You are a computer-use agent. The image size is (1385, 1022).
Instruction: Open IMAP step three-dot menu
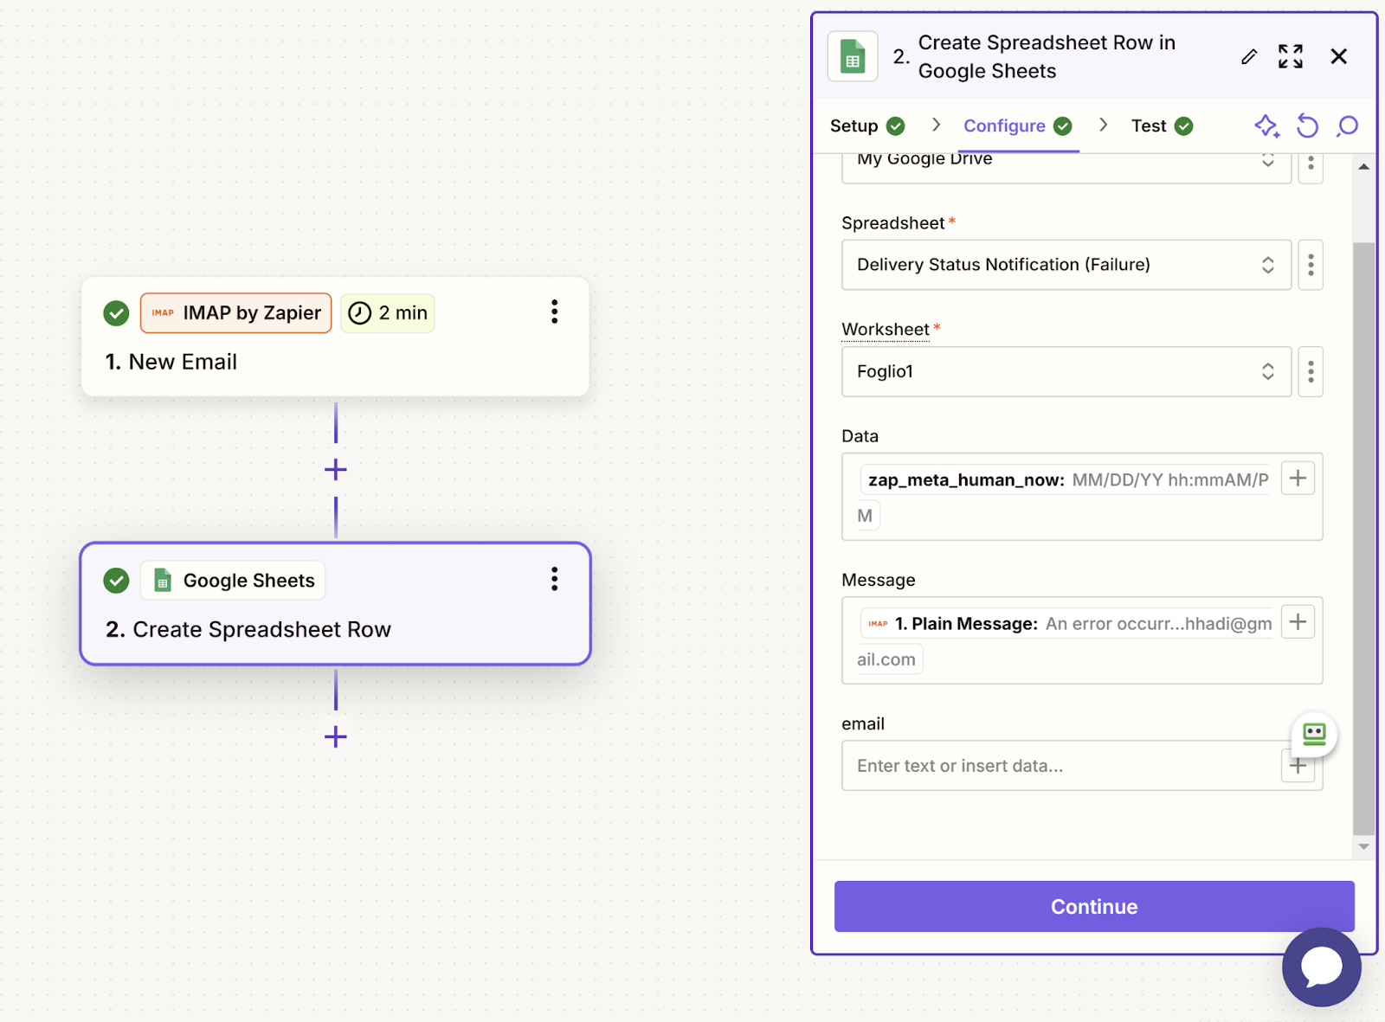click(x=554, y=312)
